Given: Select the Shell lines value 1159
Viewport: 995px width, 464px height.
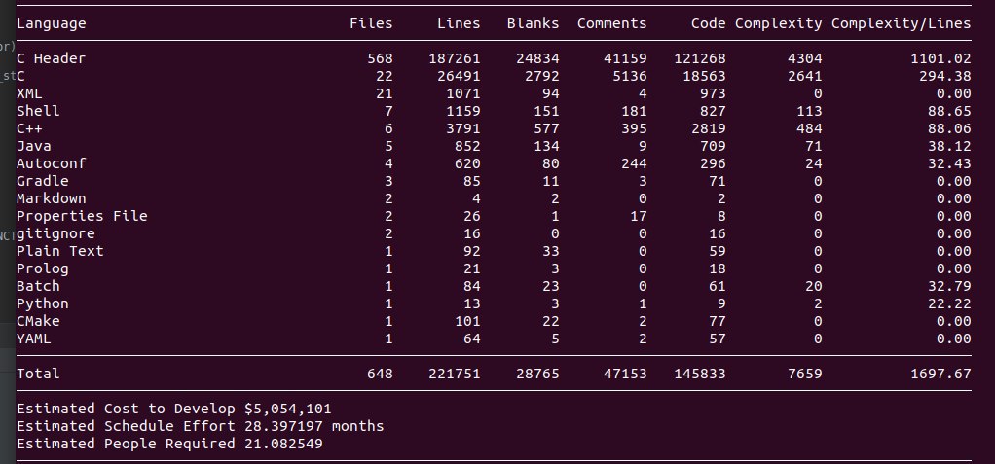Looking at the screenshot, I should pyautogui.click(x=462, y=111).
